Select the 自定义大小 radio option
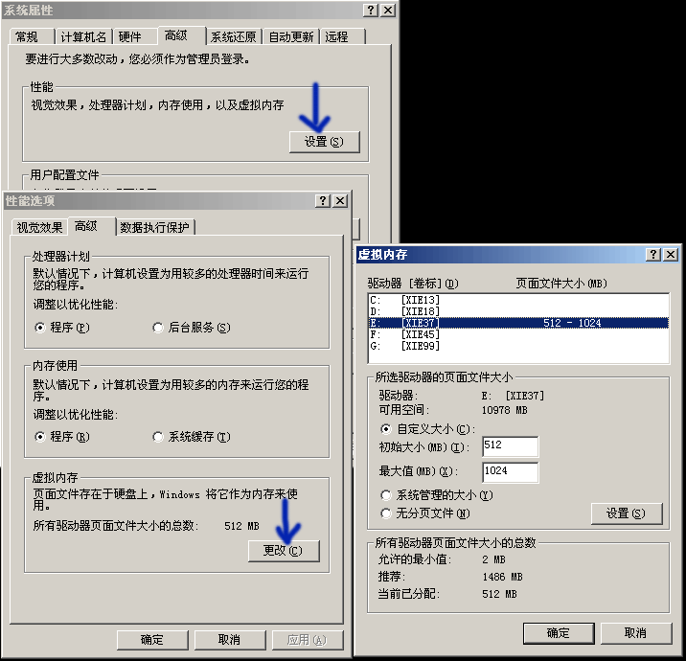Image resolution: width=686 pixels, height=661 pixels. point(386,429)
